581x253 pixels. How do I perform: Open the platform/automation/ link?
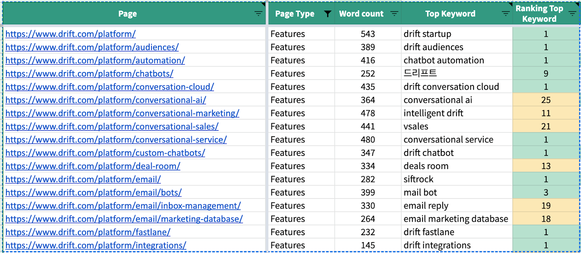coord(95,60)
